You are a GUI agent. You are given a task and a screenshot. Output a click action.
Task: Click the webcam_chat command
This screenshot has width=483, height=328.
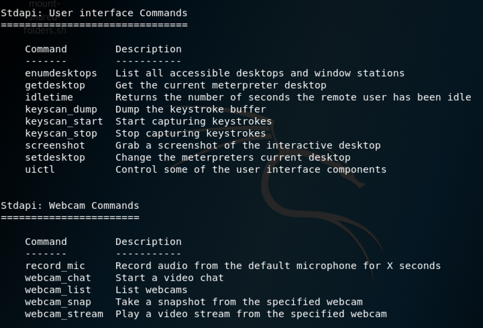click(58, 278)
